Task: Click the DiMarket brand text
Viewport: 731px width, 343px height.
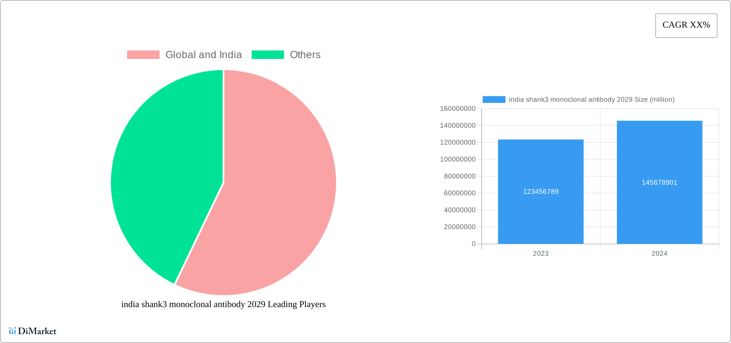Action: tap(37, 331)
